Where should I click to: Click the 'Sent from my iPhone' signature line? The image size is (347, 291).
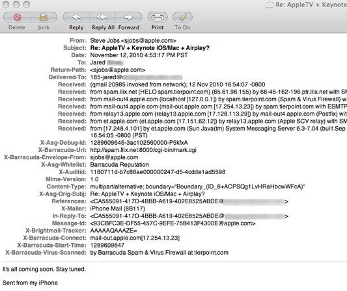[30, 283]
